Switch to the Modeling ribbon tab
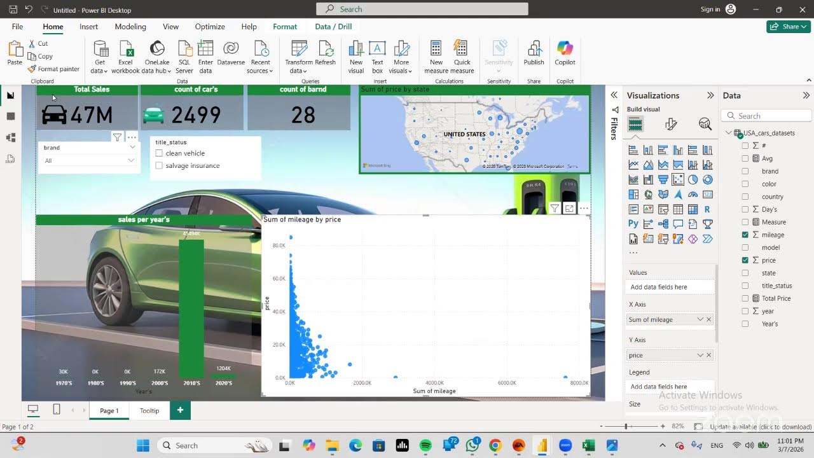 click(130, 27)
